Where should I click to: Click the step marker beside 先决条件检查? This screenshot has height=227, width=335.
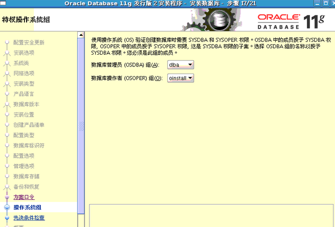click(x=7, y=218)
